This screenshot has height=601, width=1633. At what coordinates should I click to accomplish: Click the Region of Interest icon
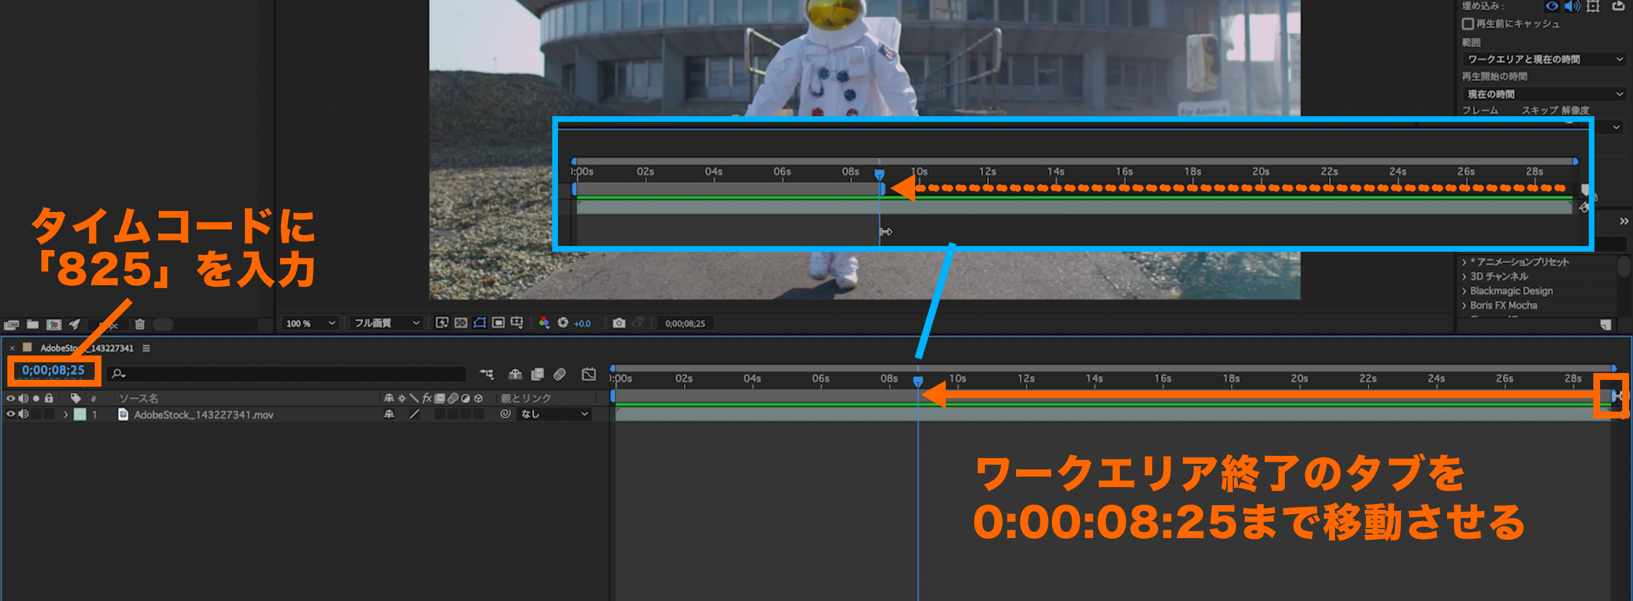pyautogui.click(x=498, y=323)
